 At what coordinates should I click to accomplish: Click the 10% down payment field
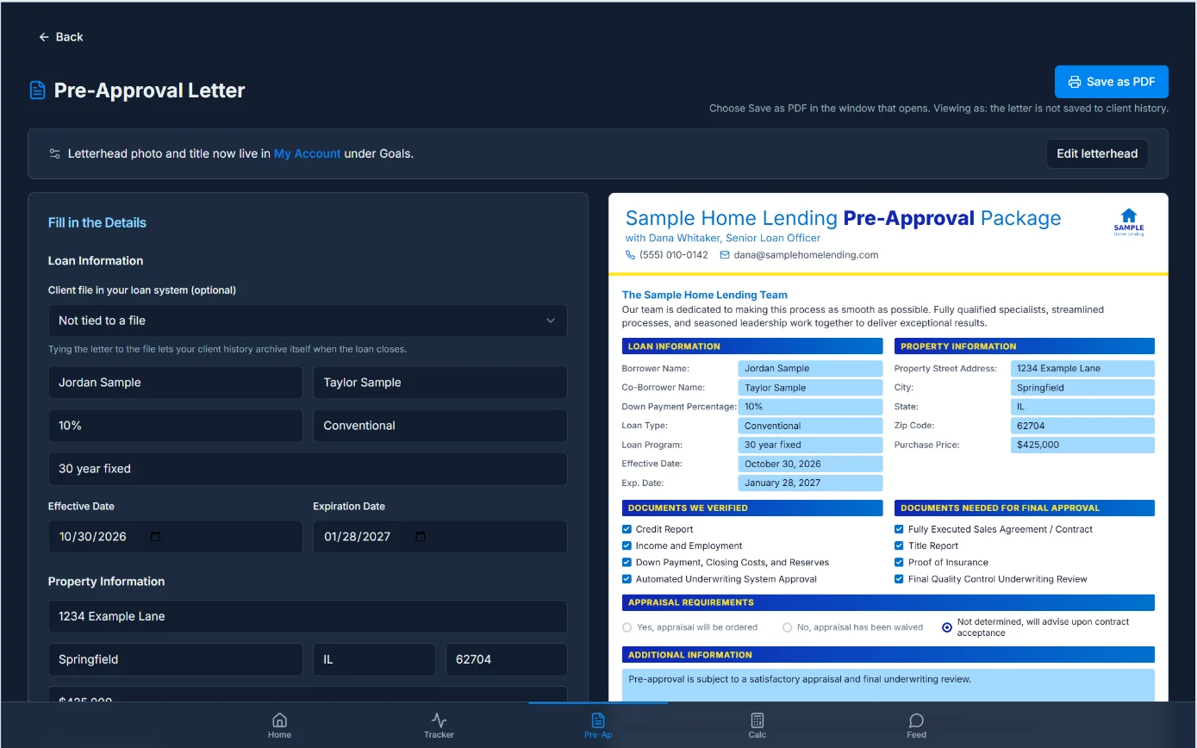click(175, 426)
